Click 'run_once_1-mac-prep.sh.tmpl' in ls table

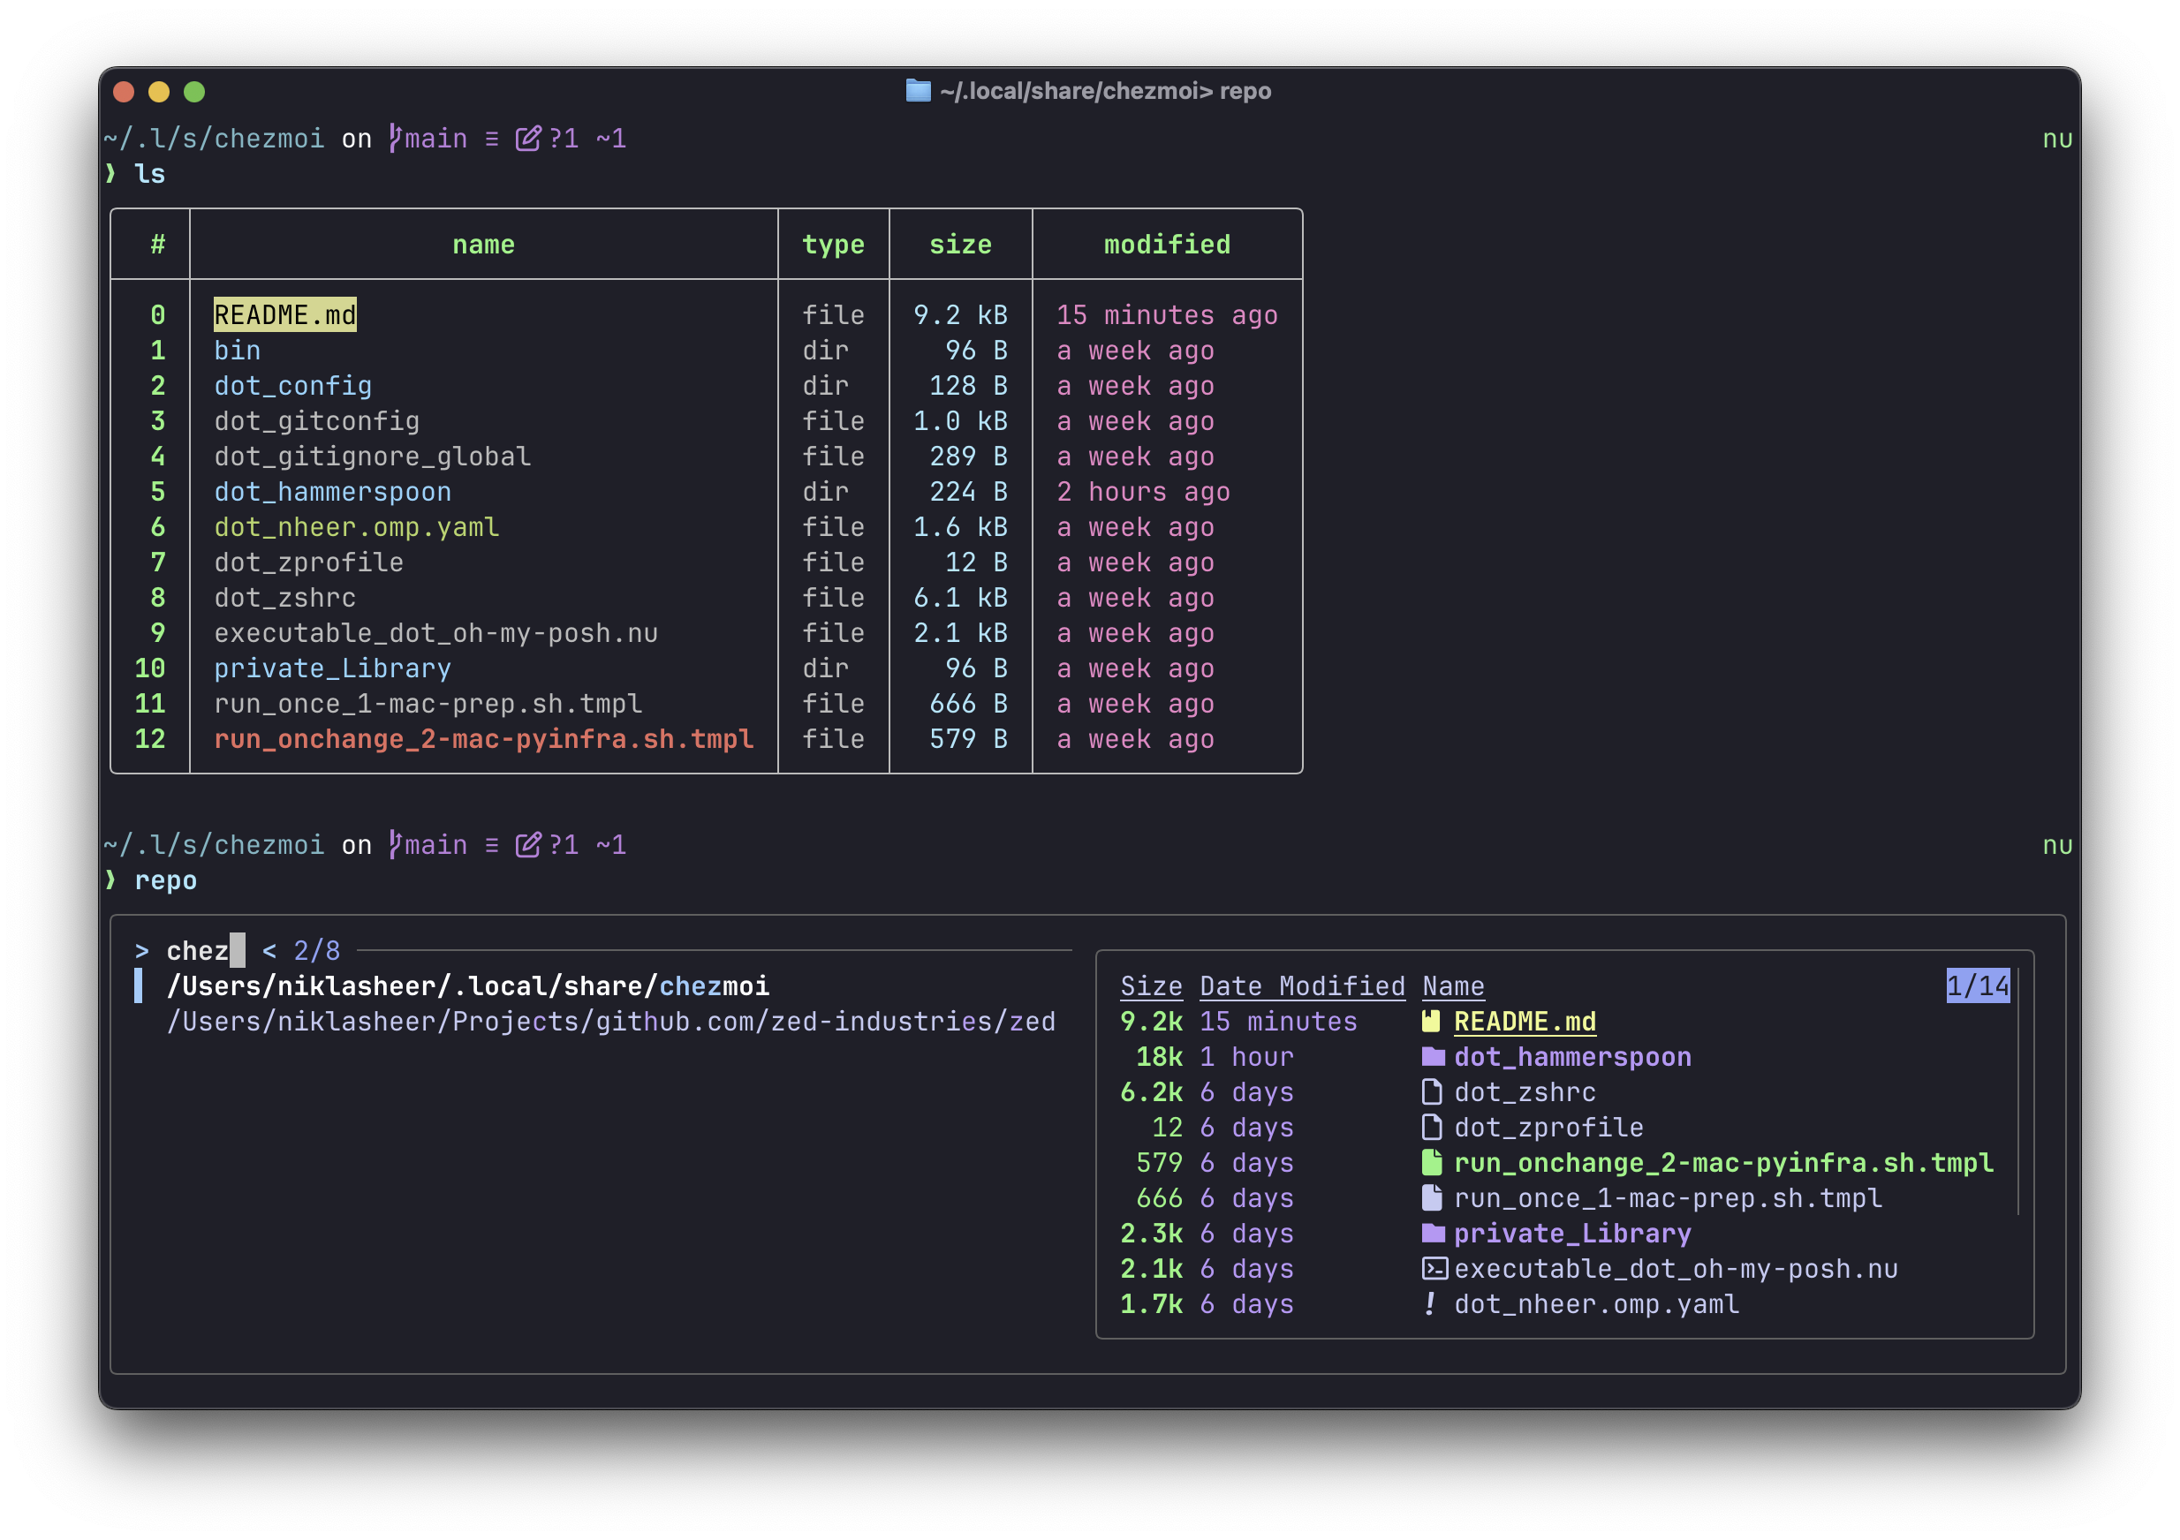(428, 704)
